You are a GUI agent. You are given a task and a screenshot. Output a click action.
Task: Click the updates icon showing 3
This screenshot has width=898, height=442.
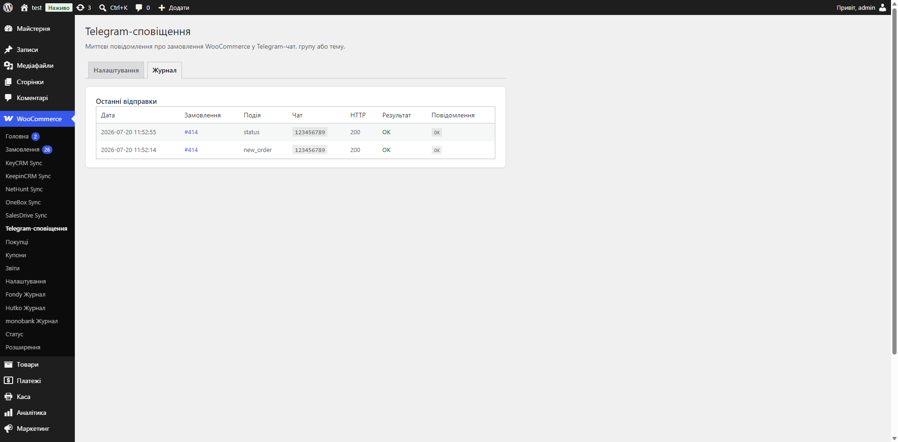[x=80, y=7]
